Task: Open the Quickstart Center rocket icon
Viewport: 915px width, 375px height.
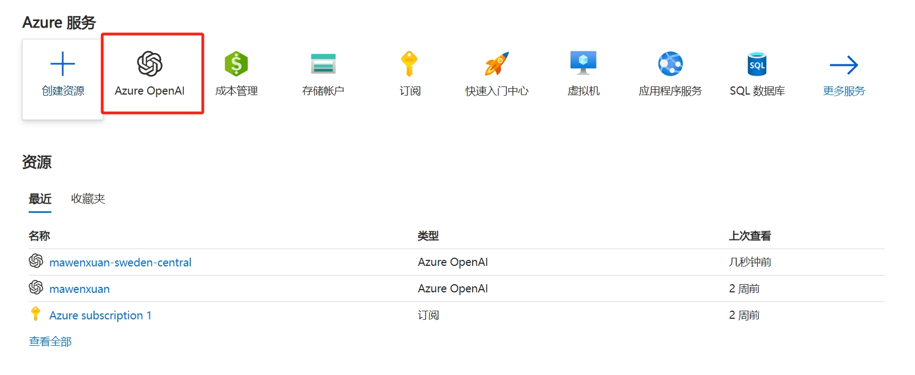Action: (496, 64)
